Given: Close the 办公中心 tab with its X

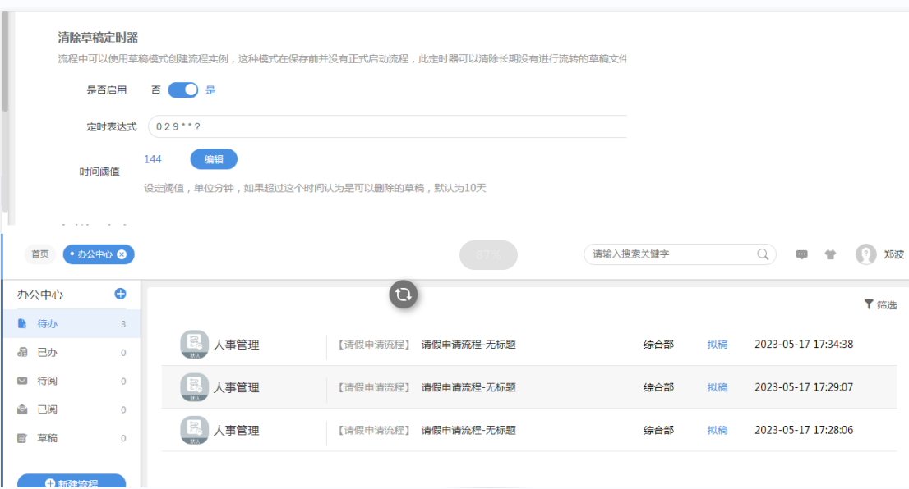Looking at the screenshot, I should coord(121,254).
